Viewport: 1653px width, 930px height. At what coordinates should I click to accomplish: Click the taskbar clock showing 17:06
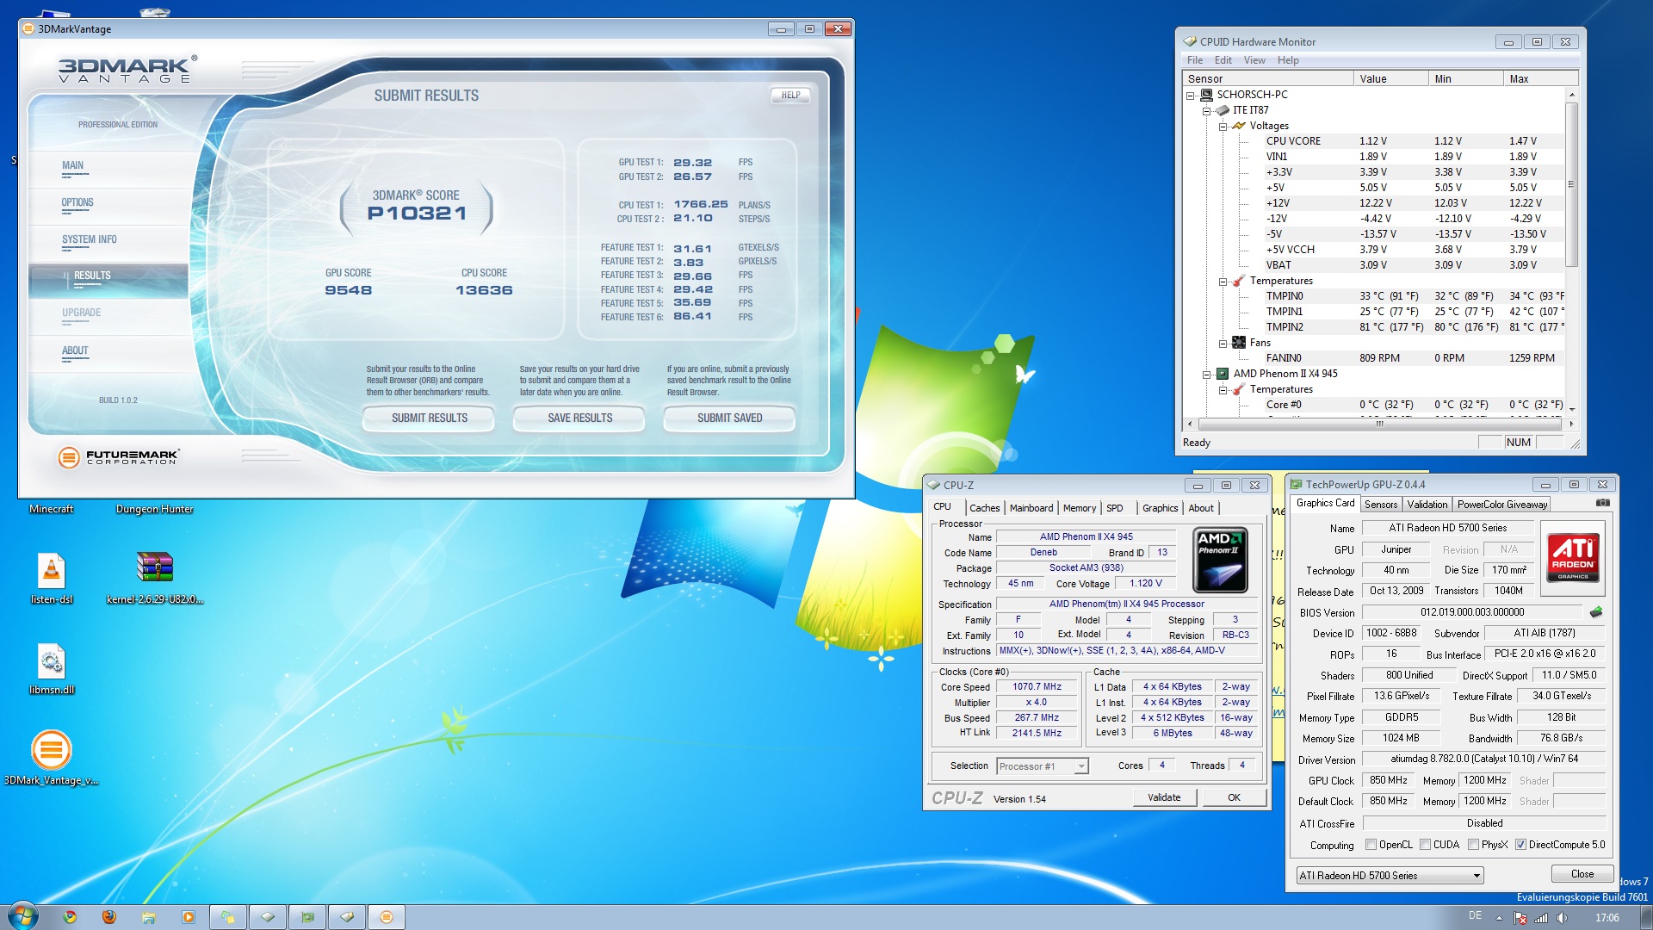coord(1607,918)
